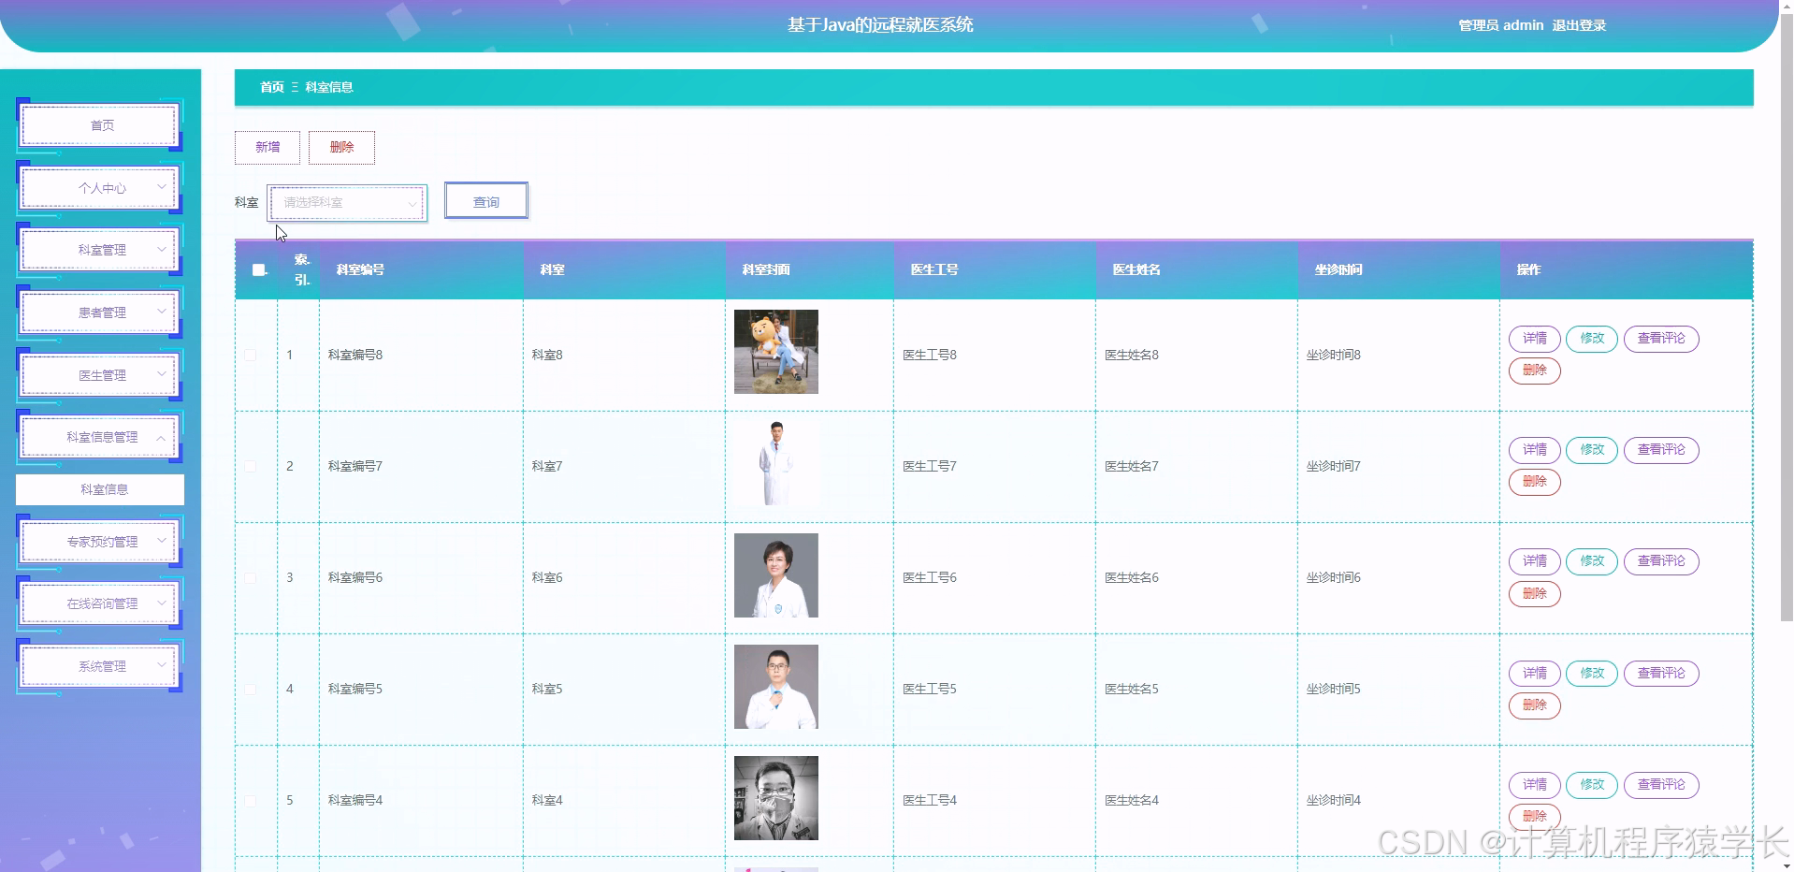Click 查看评论 for 科室7 row
This screenshot has height=872, width=1794.
[x=1661, y=450]
